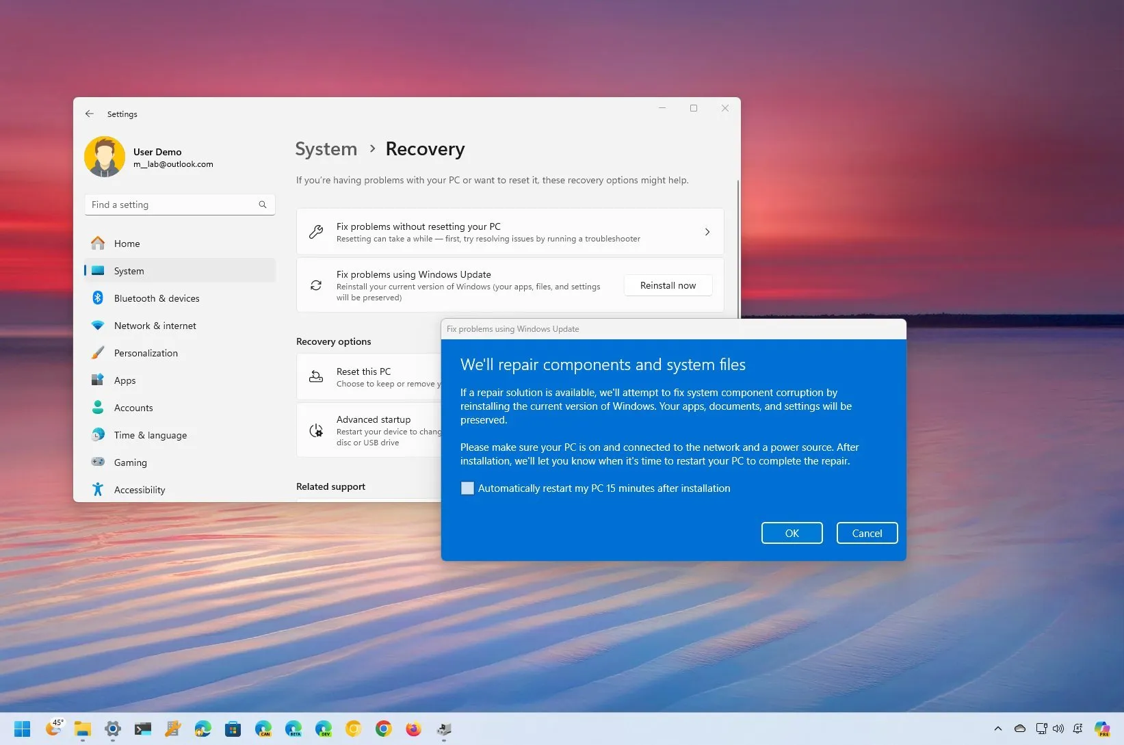Open Bluetooth & devices settings

(x=180, y=298)
